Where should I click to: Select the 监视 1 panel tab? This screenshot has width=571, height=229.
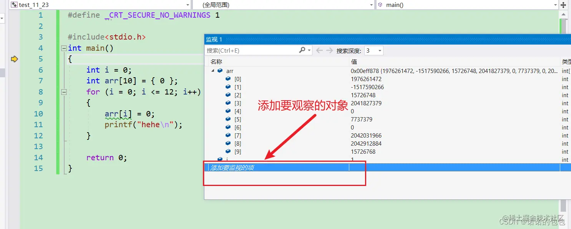click(x=214, y=39)
